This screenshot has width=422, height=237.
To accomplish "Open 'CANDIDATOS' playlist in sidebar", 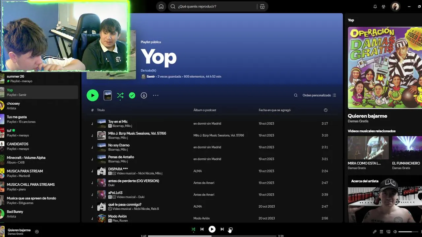I will pos(40,146).
